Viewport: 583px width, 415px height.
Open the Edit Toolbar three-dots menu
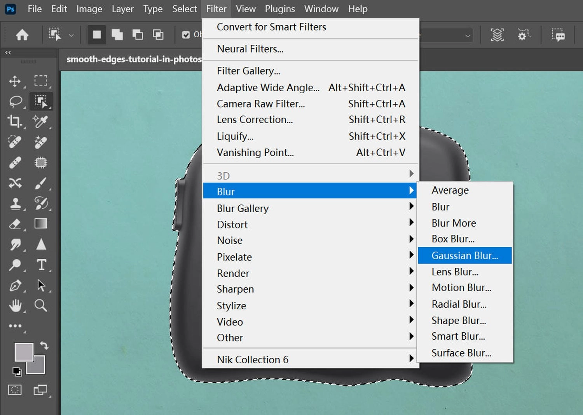tap(15, 326)
